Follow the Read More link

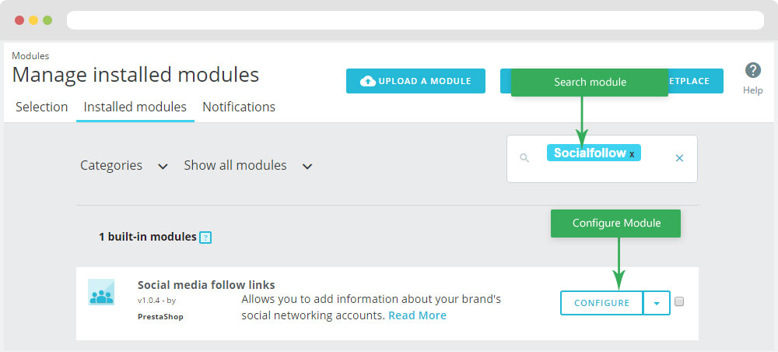(x=417, y=315)
